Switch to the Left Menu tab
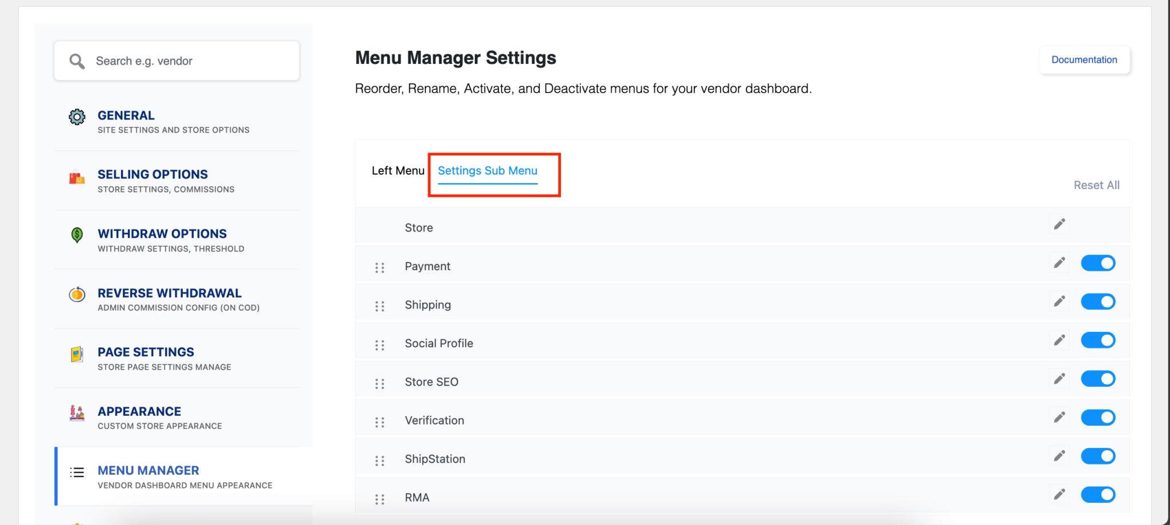Screen dimensions: 1170x525 (398, 170)
